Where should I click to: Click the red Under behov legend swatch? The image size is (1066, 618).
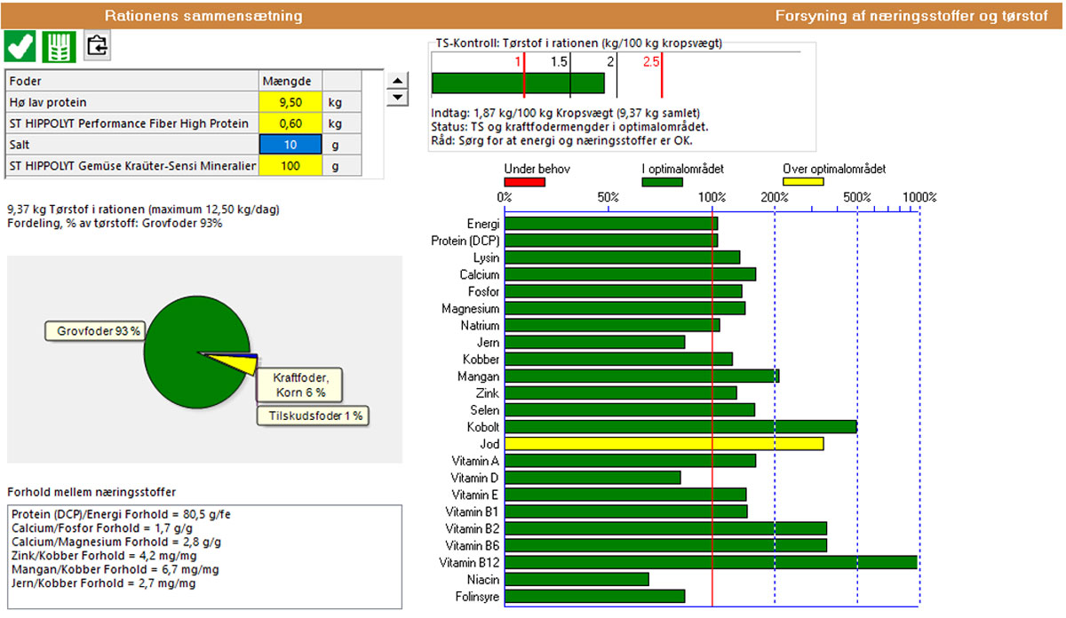tap(524, 182)
